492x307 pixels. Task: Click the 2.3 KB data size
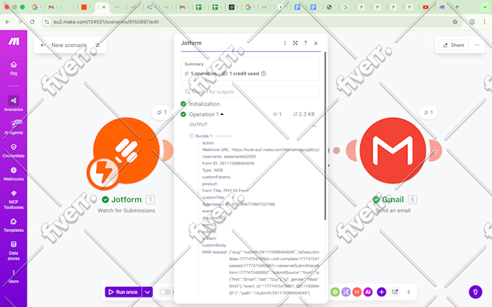[x=304, y=114]
